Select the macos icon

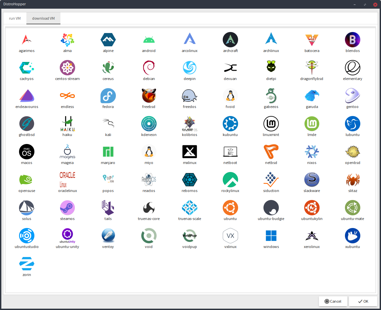(x=27, y=152)
